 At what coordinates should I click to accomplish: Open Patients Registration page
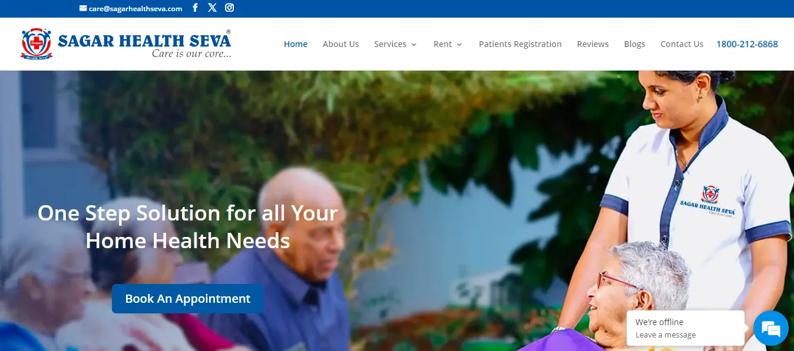(520, 44)
